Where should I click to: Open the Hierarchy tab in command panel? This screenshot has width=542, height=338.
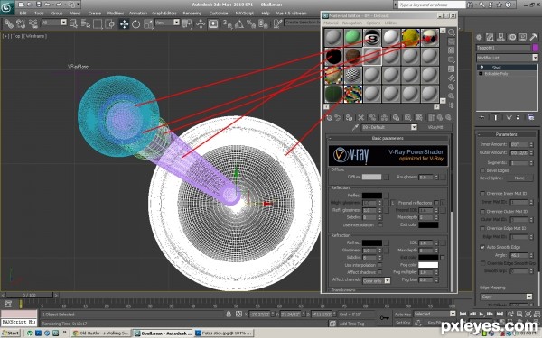[500, 37]
